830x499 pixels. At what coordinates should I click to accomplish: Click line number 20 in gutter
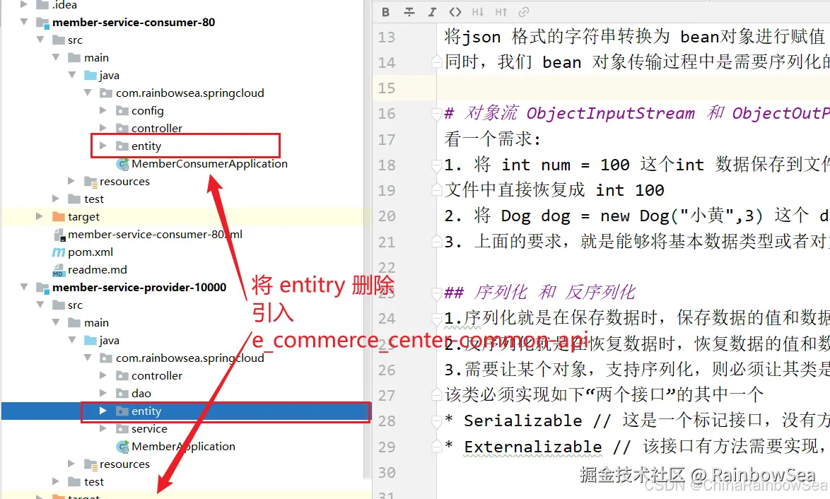[x=387, y=216]
